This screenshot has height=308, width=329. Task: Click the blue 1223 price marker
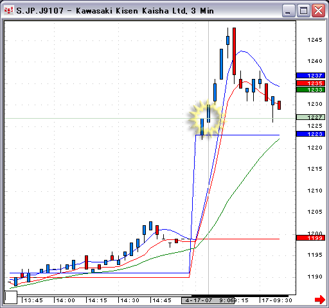point(310,134)
